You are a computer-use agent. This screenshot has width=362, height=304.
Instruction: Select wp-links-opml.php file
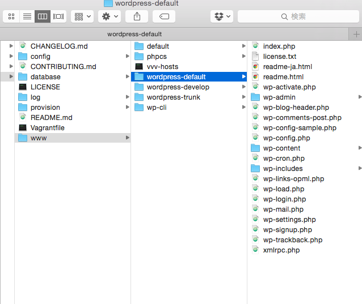(305, 179)
